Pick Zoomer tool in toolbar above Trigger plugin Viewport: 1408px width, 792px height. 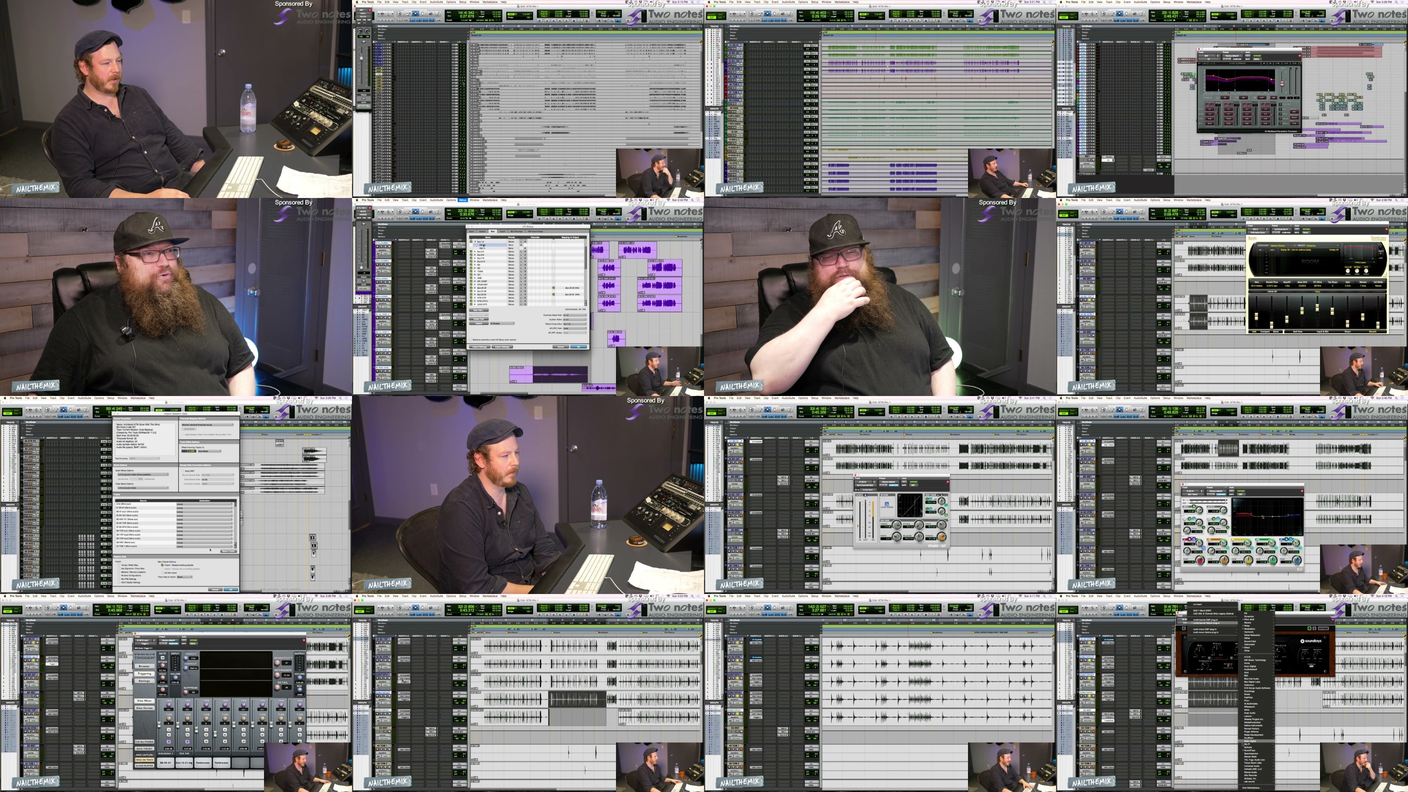48,607
